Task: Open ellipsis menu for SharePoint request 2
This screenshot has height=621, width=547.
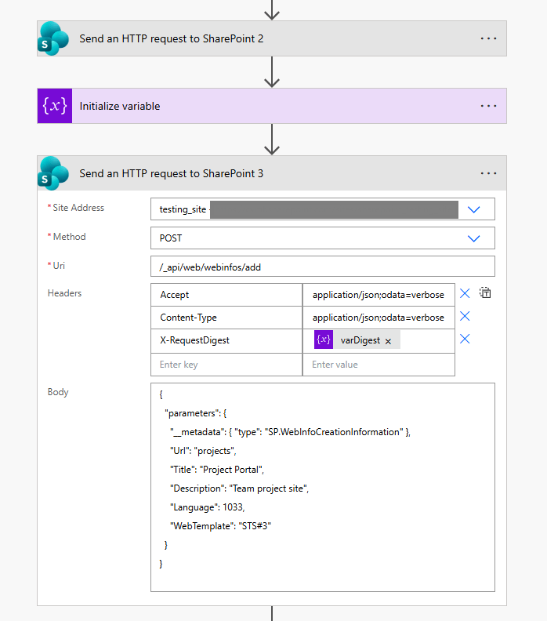Action: pos(488,38)
